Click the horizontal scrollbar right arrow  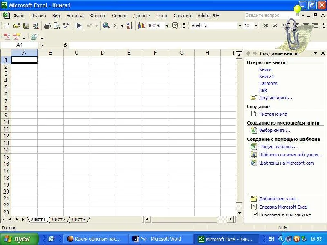pos(230,219)
